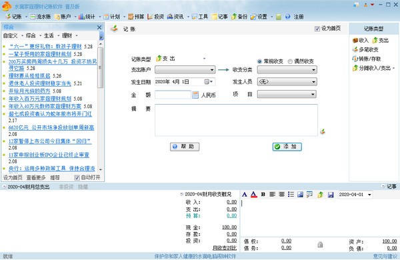This screenshot has height=260, width=400.
Task: Open 流水账 ledger view
Action: [x=40, y=17]
